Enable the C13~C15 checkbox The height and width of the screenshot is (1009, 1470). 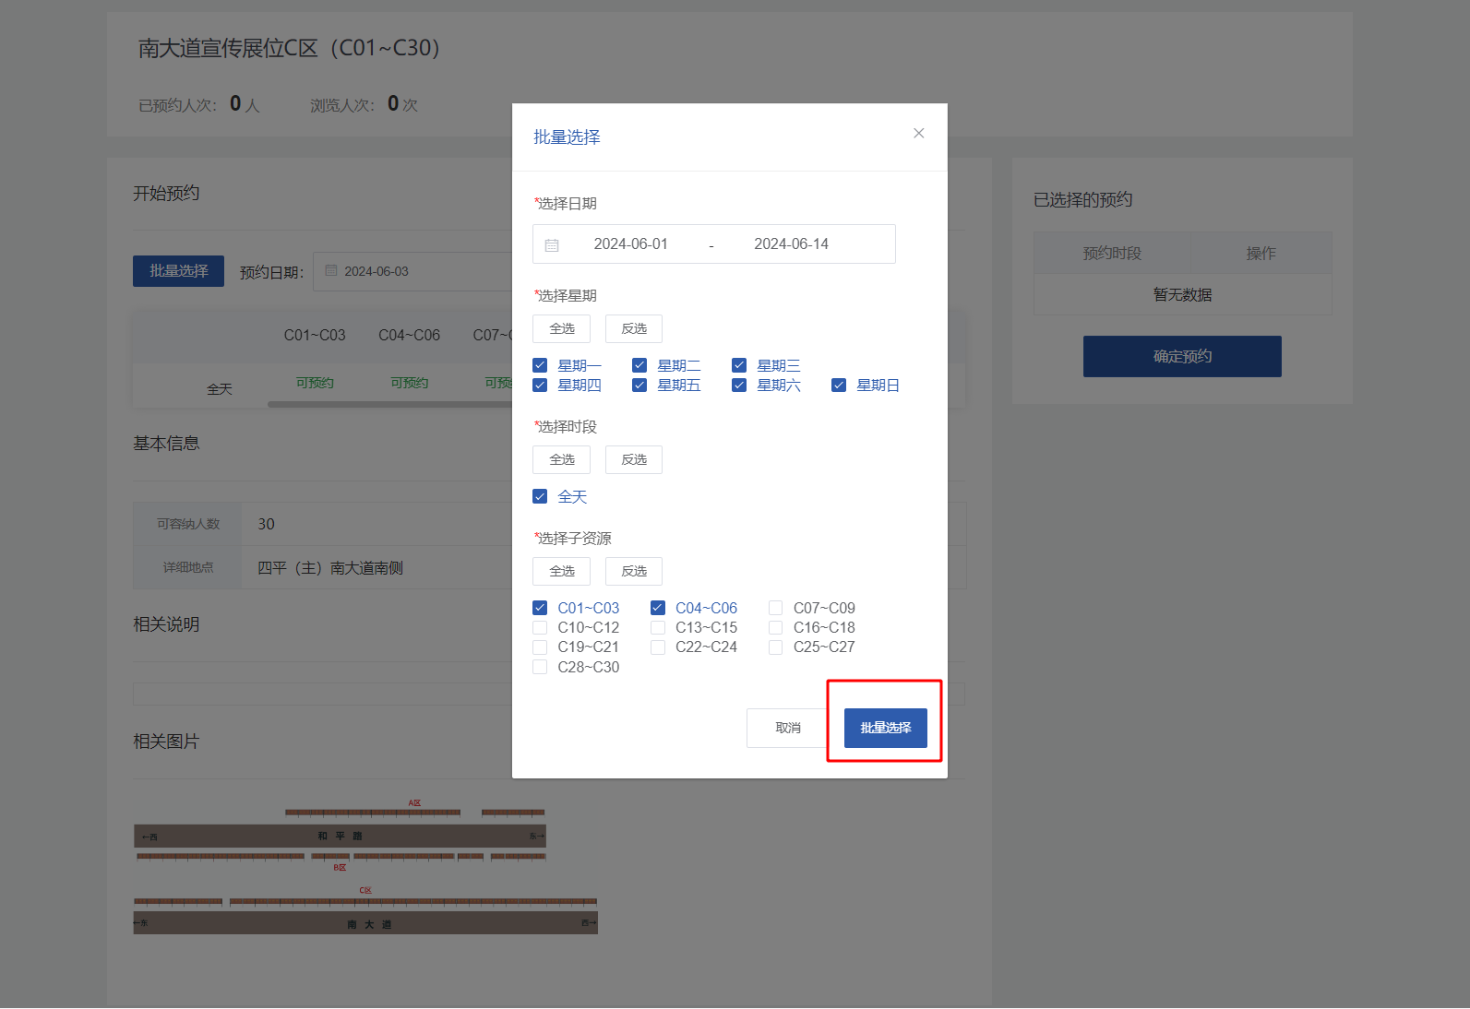click(658, 628)
